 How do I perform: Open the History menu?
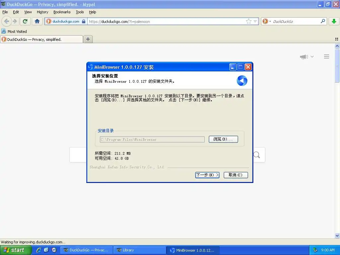pyautogui.click(x=42, y=12)
